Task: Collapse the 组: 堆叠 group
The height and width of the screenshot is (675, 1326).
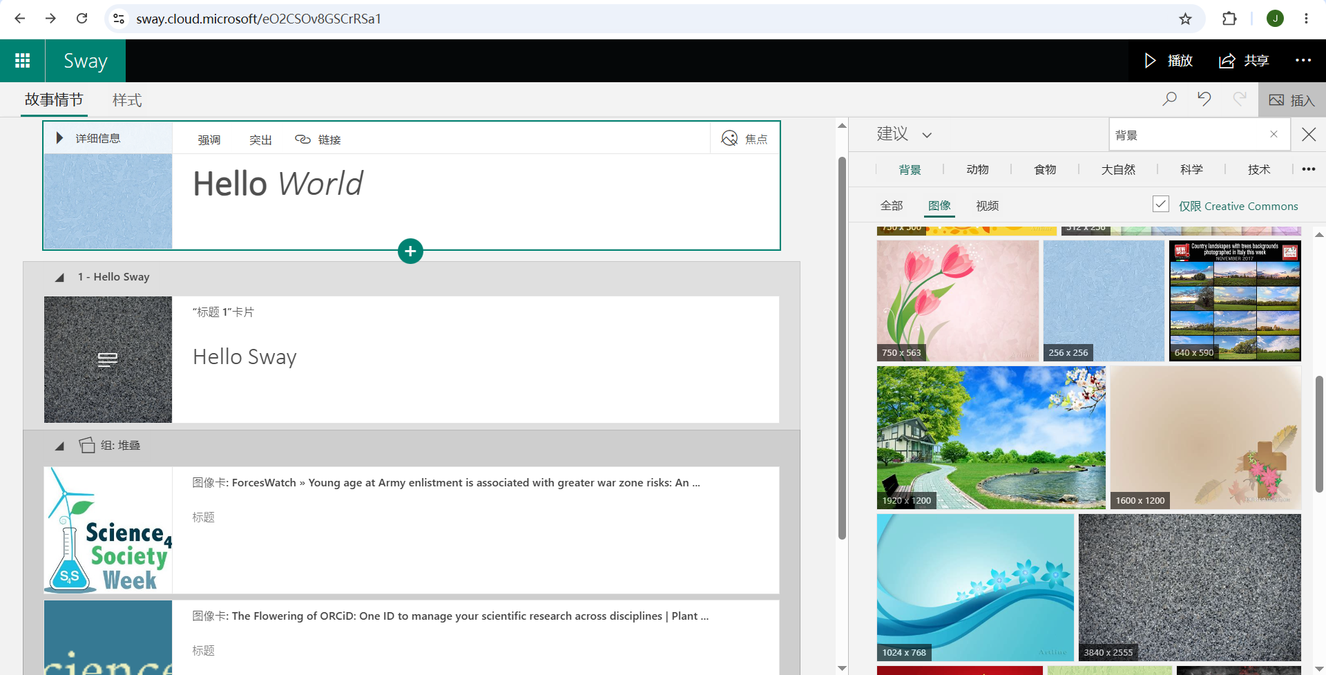Action: click(59, 446)
